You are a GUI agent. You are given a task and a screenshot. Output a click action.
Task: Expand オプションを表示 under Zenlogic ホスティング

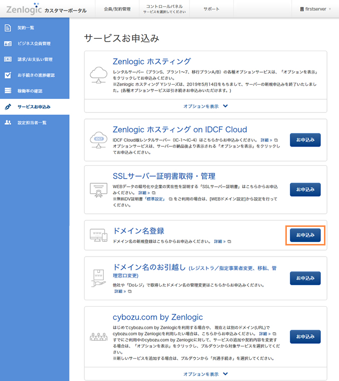coord(205,106)
